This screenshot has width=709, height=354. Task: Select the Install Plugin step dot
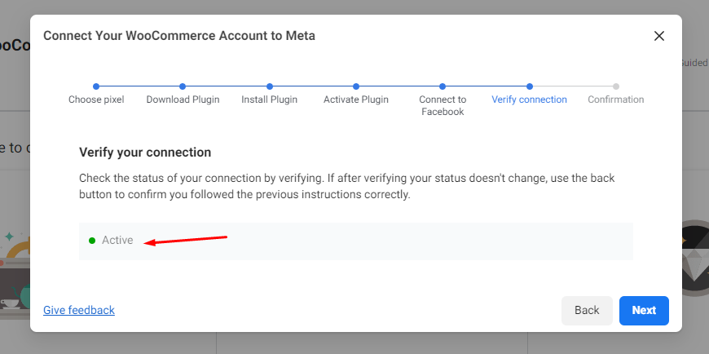click(270, 86)
